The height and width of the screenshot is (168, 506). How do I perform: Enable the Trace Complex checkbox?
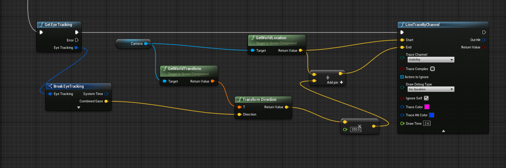click(432, 69)
